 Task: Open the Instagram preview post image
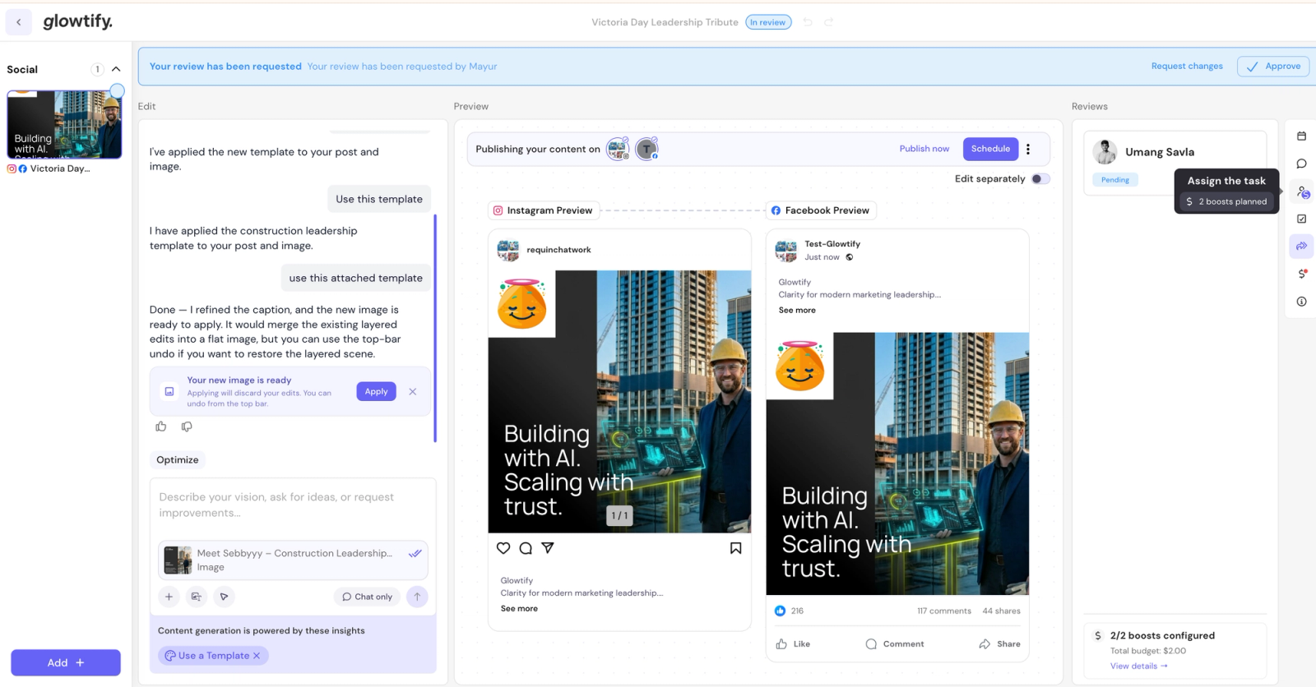click(619, 402)
